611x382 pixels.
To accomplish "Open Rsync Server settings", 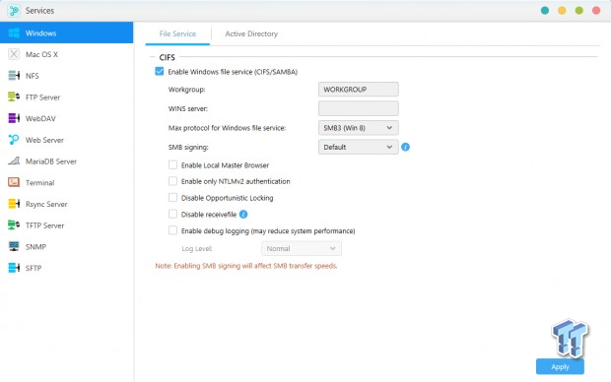I will pyautogui.click(x=67, y=204).
